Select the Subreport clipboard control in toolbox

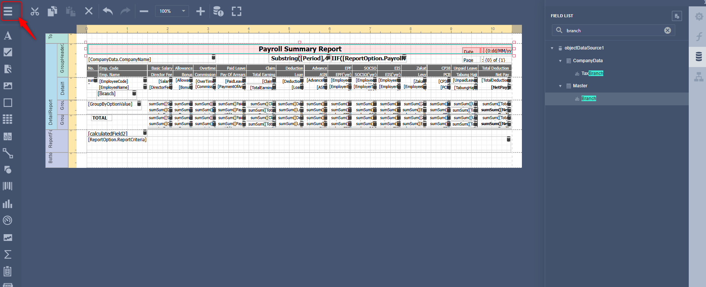[x=7, y=271]
